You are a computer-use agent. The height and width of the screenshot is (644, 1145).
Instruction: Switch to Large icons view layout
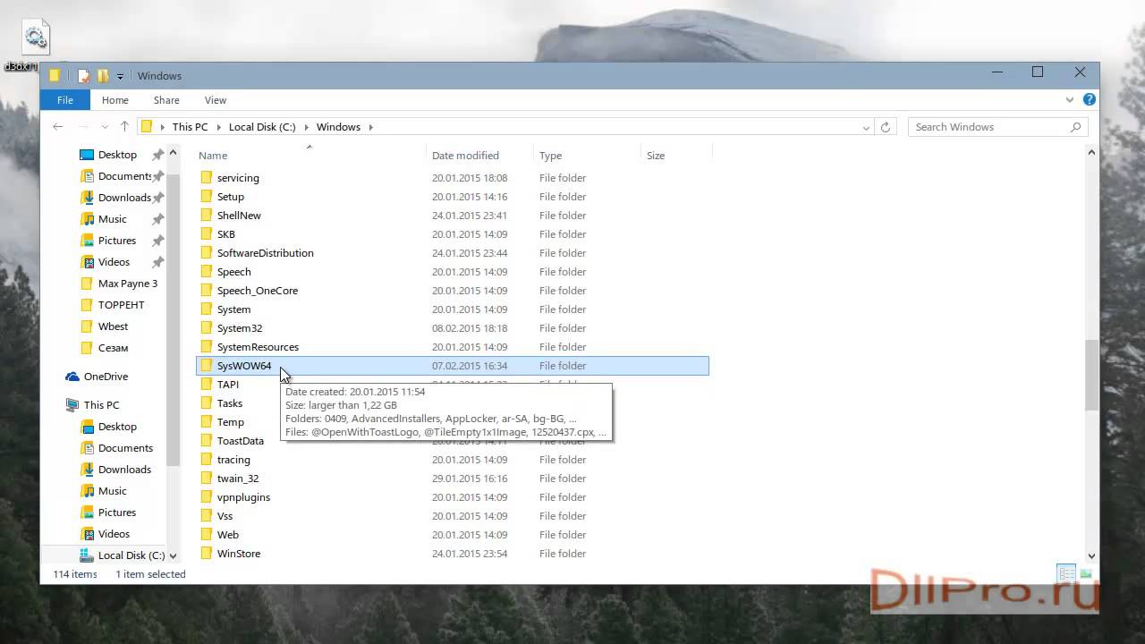(1086, 574)
